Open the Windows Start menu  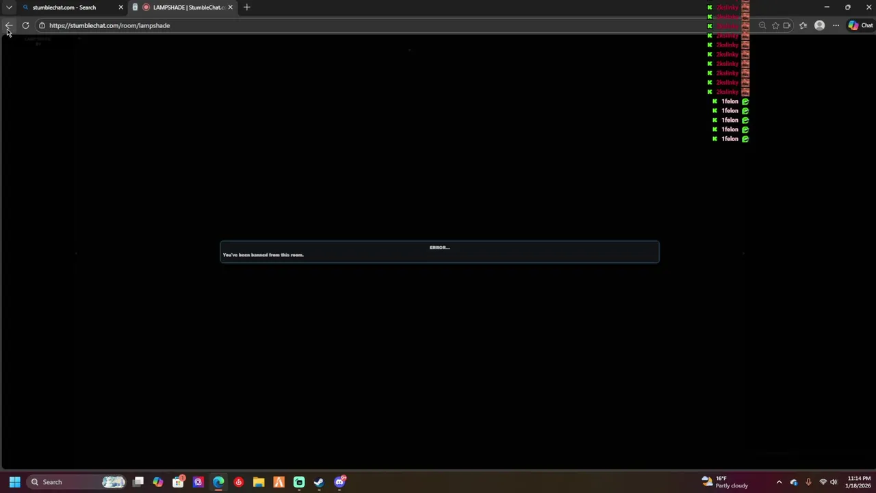point(14,482)
